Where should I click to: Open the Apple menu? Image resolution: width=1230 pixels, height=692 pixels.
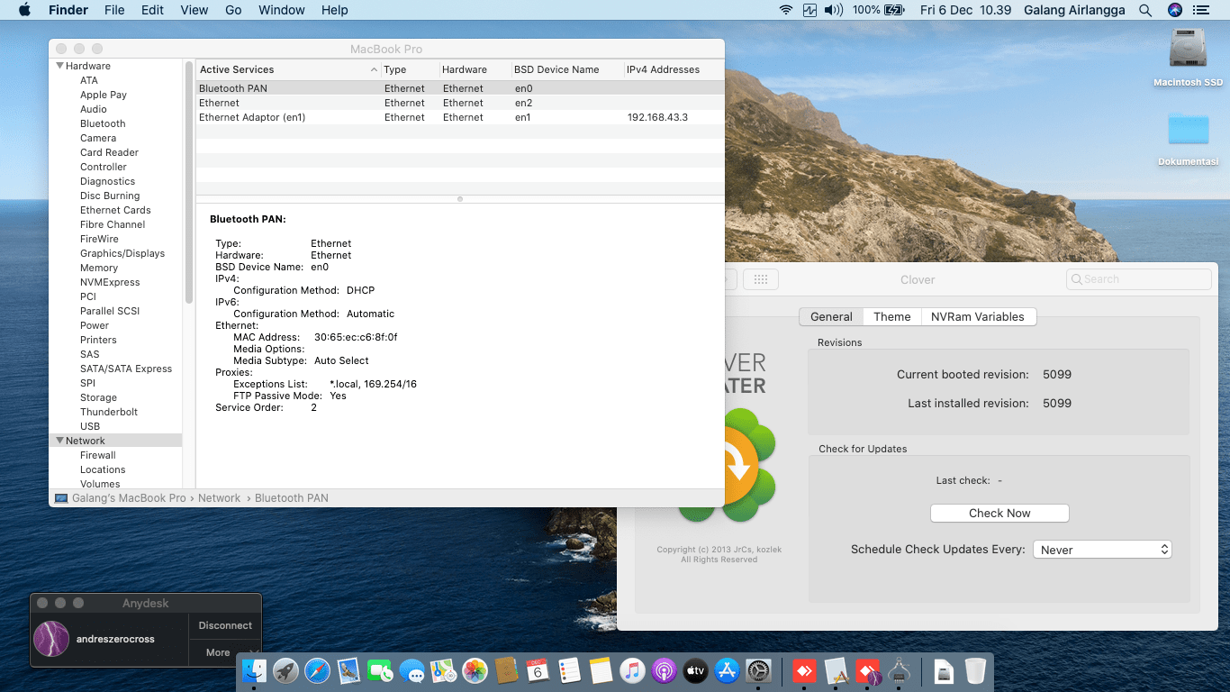click(24, 10)
